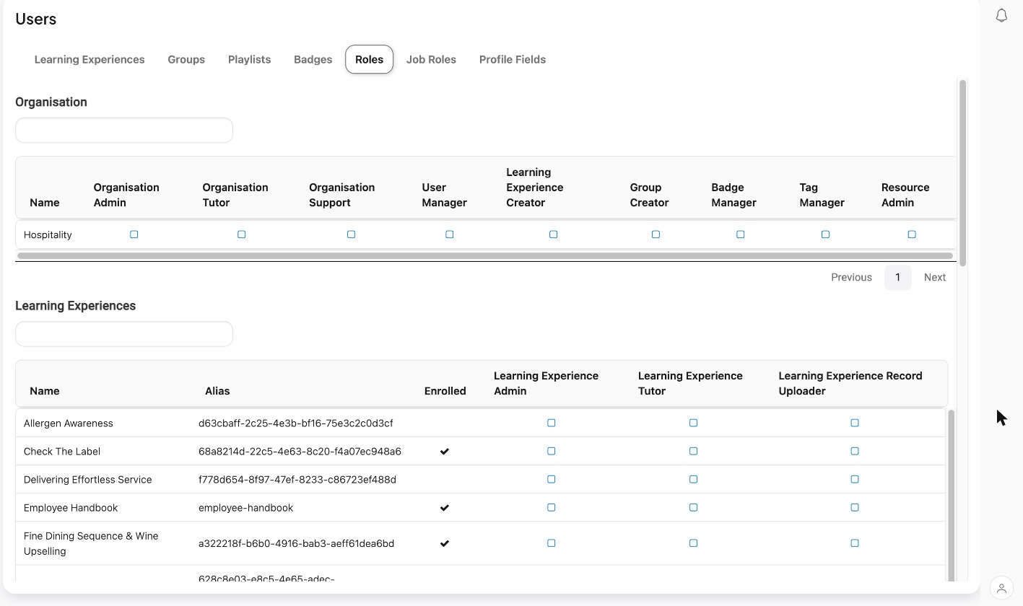1023x606 pixels.
Task: Tick Organisation Tutor checkbox for Hospitality
Action: tap(241, 234)
